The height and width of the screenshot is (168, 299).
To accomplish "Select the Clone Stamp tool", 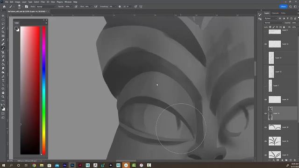I will pyautogui.click(x=3, y=52).
